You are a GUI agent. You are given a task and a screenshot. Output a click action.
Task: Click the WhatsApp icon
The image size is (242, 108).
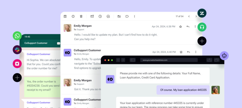pos(17,36)
